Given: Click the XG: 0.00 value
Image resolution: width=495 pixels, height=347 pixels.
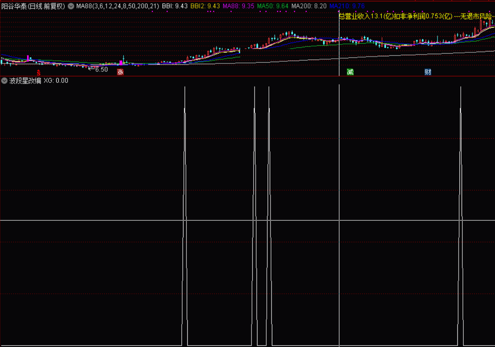Looking at the screenshot, I should pos(56,80).
